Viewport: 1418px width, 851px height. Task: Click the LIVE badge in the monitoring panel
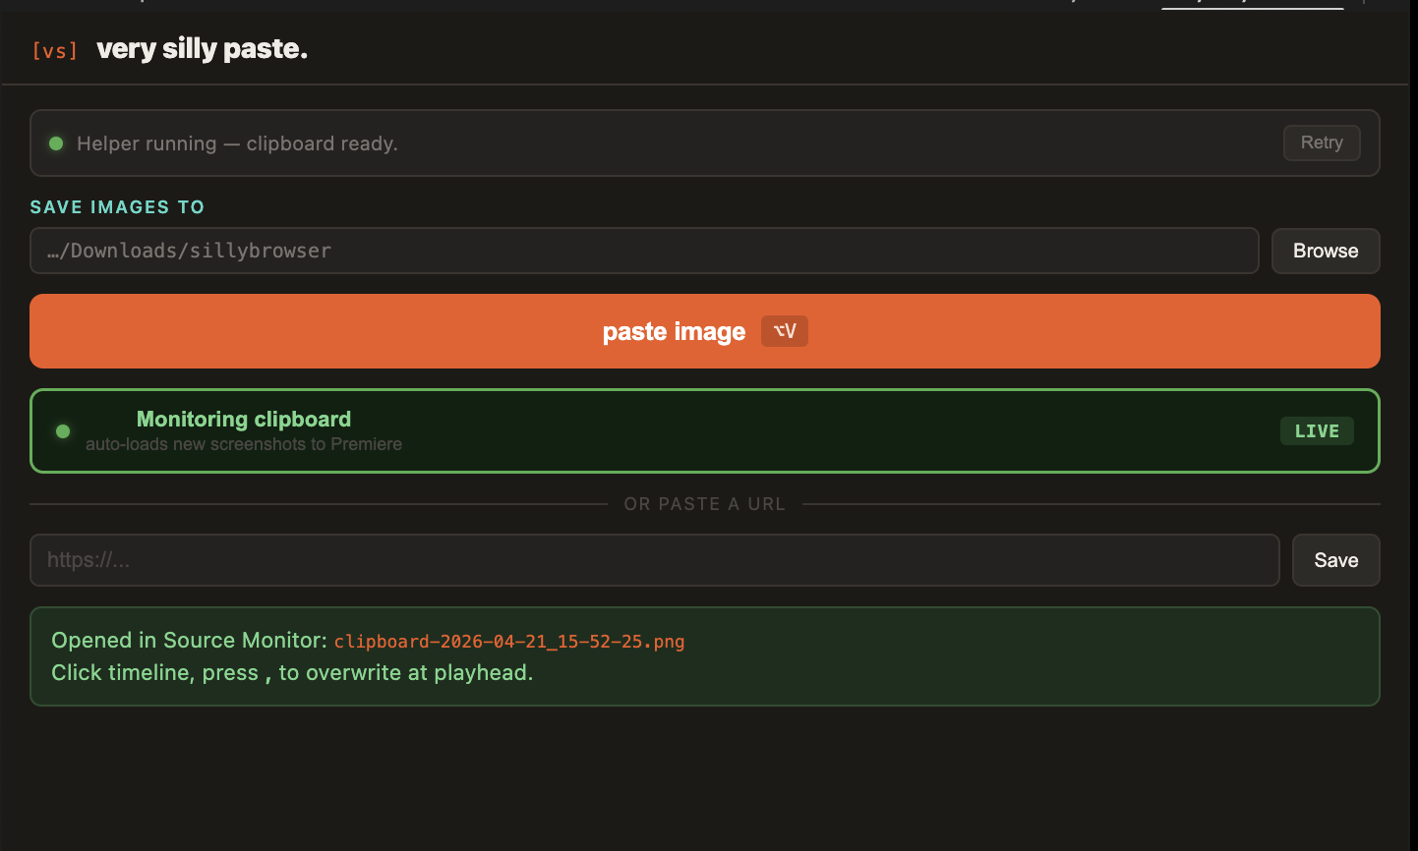coord(1317,430)
